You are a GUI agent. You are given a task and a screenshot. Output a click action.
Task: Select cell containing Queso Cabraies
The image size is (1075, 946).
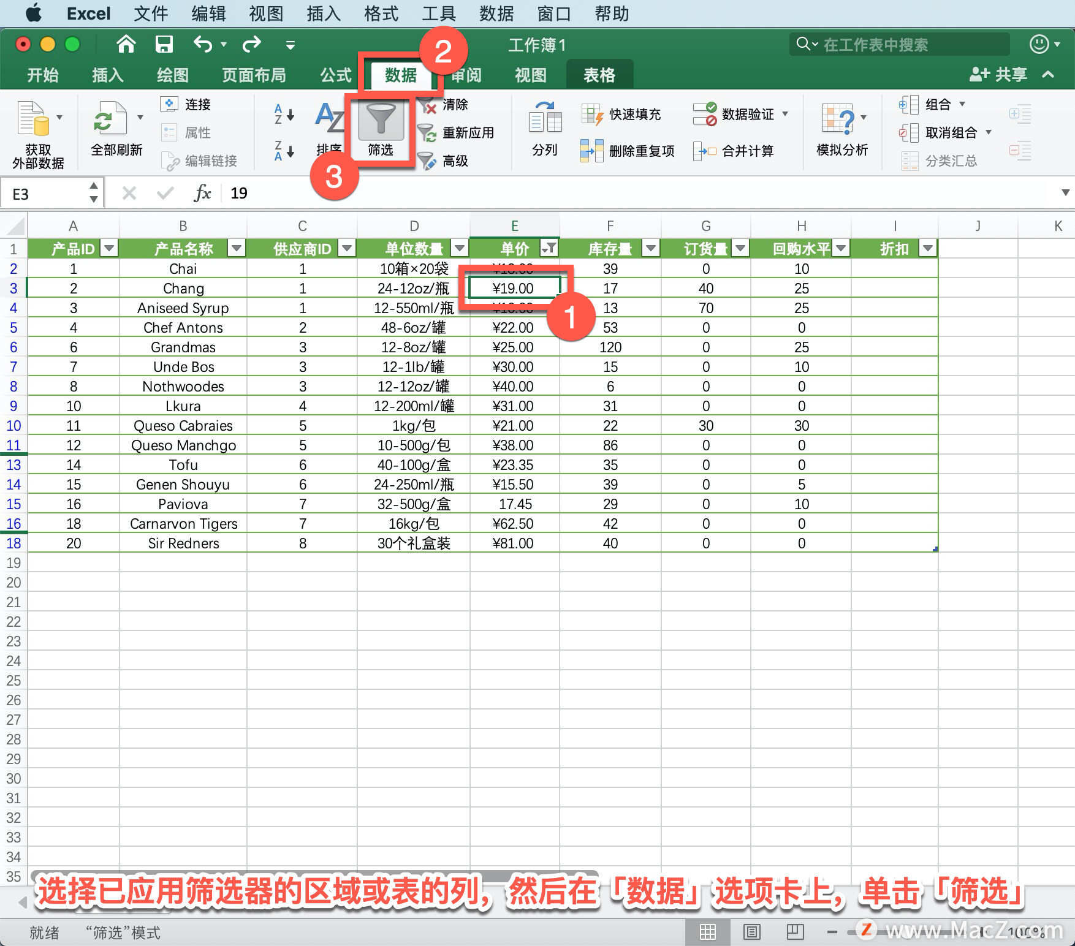183,426
